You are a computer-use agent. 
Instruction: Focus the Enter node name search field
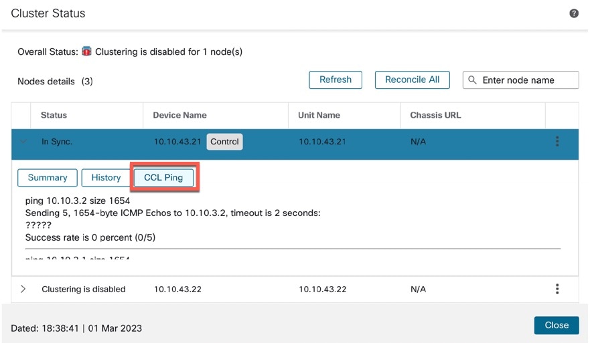point(521,80)
